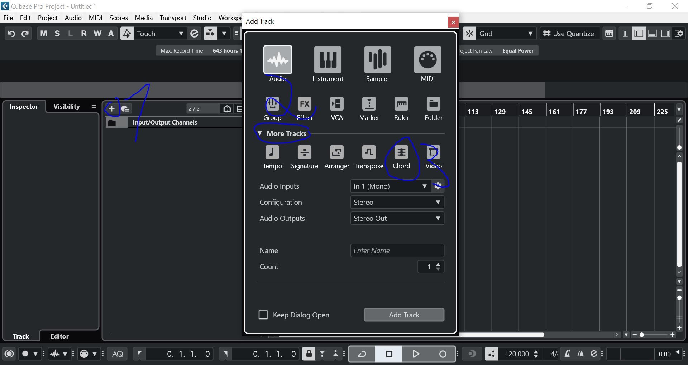This screenshot has height=365, width=688.
Task: Open the Touch automation mode dropdown
Action: tap(159, 34)
